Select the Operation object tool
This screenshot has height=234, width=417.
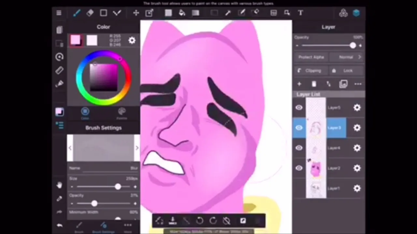click(x=287, y=13)
